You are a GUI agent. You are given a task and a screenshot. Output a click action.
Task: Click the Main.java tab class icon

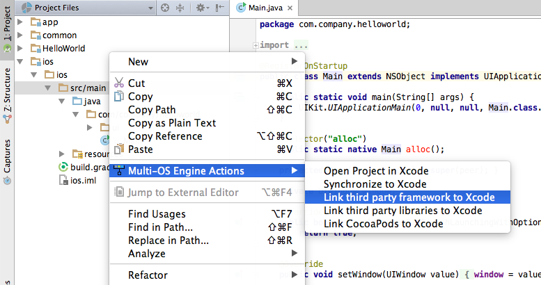click(x=241, y=7)
